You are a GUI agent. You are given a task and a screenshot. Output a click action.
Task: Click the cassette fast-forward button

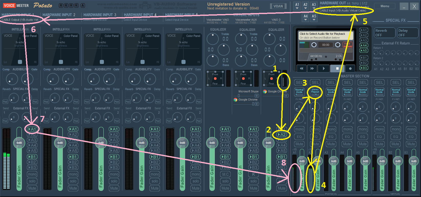312,68
